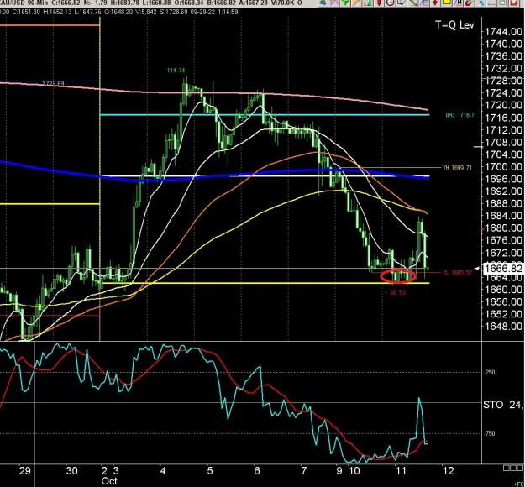Click the 1704.00 price axis label

(503, 154)
